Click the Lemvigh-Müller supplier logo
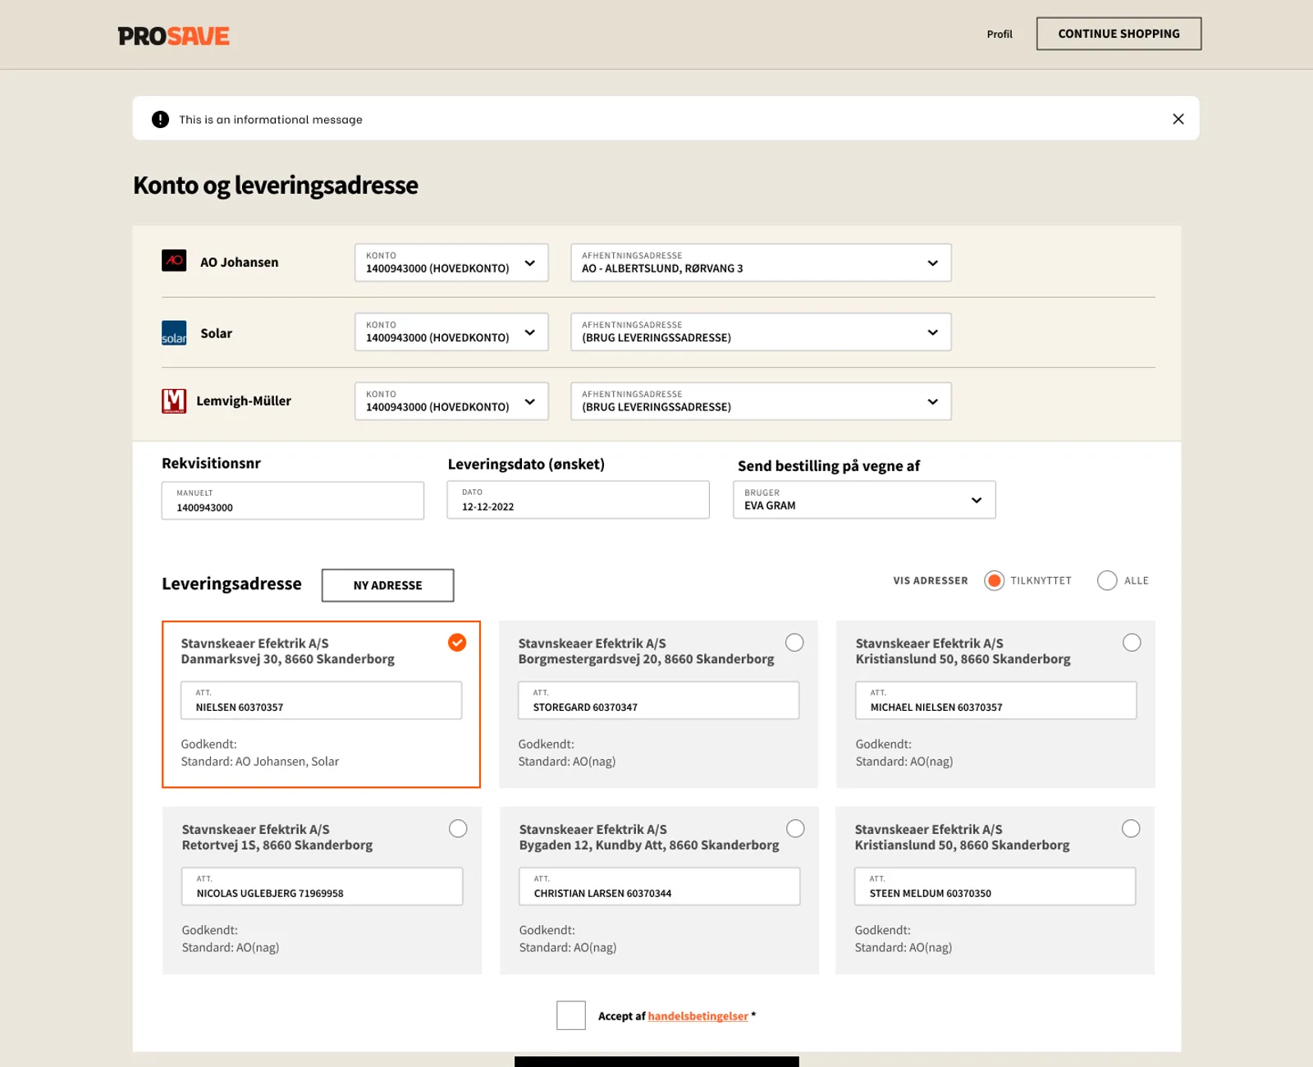1313x1067 pixels. (x=174, y=401)
